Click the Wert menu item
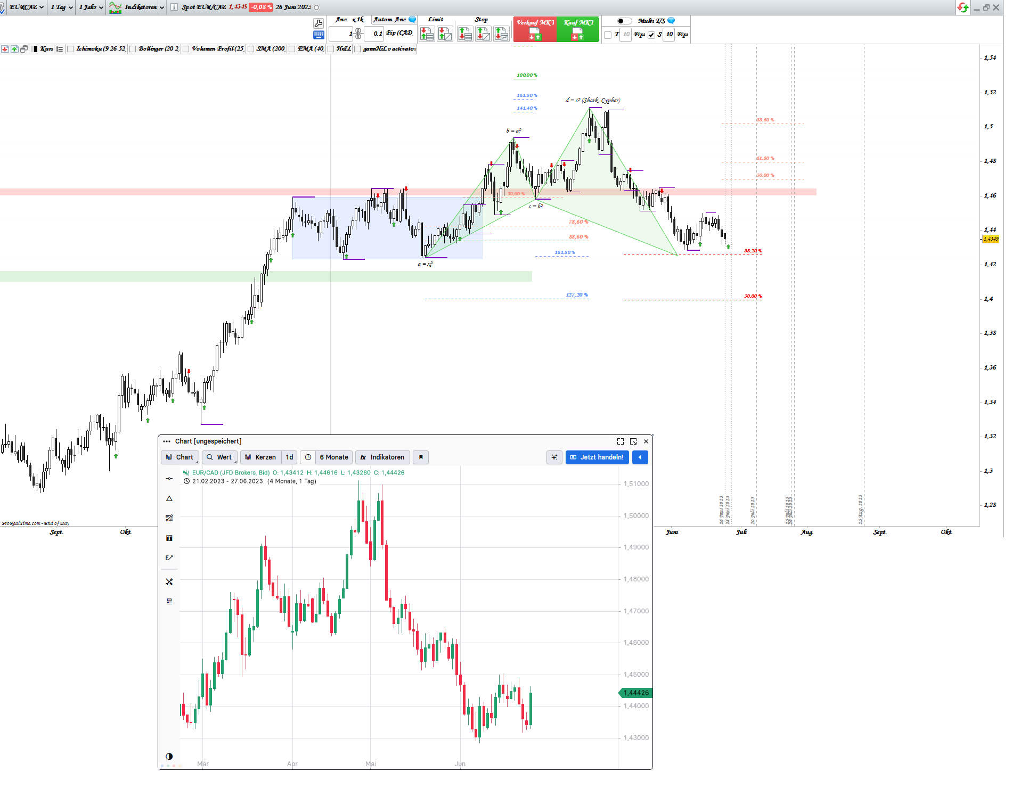This screenshot has width=1012, height=788. 219,457
